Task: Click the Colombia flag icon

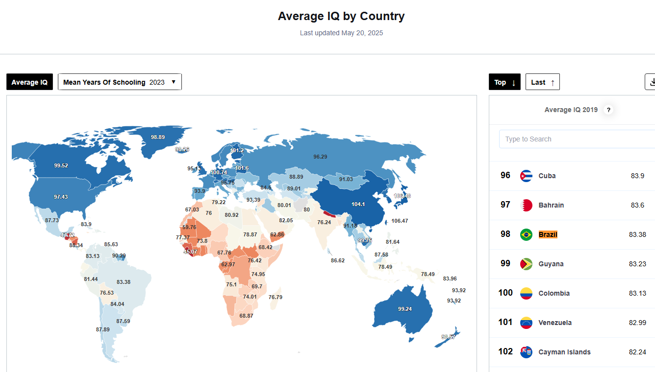Action: tap(526, 293)
